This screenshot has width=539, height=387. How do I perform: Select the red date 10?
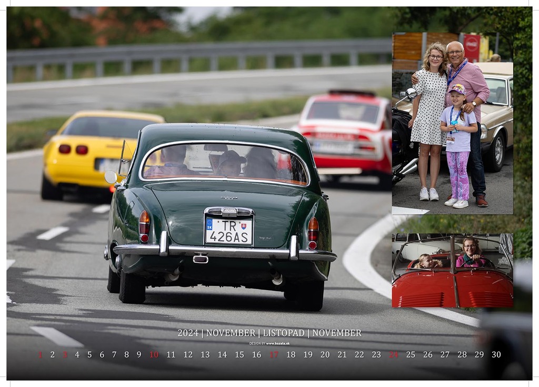[154, 355]
